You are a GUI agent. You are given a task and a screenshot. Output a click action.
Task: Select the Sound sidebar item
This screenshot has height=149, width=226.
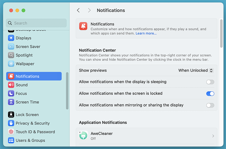click(34, 85)
